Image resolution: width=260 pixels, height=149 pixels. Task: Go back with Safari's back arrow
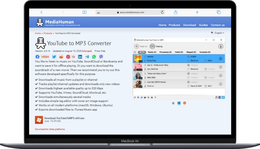click(41, 12)
